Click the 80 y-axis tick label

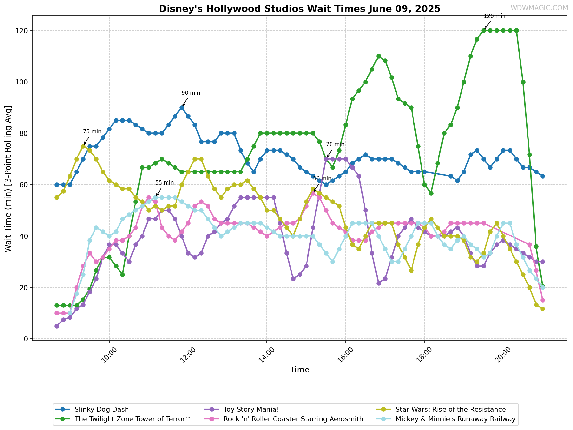pos(25,133)
